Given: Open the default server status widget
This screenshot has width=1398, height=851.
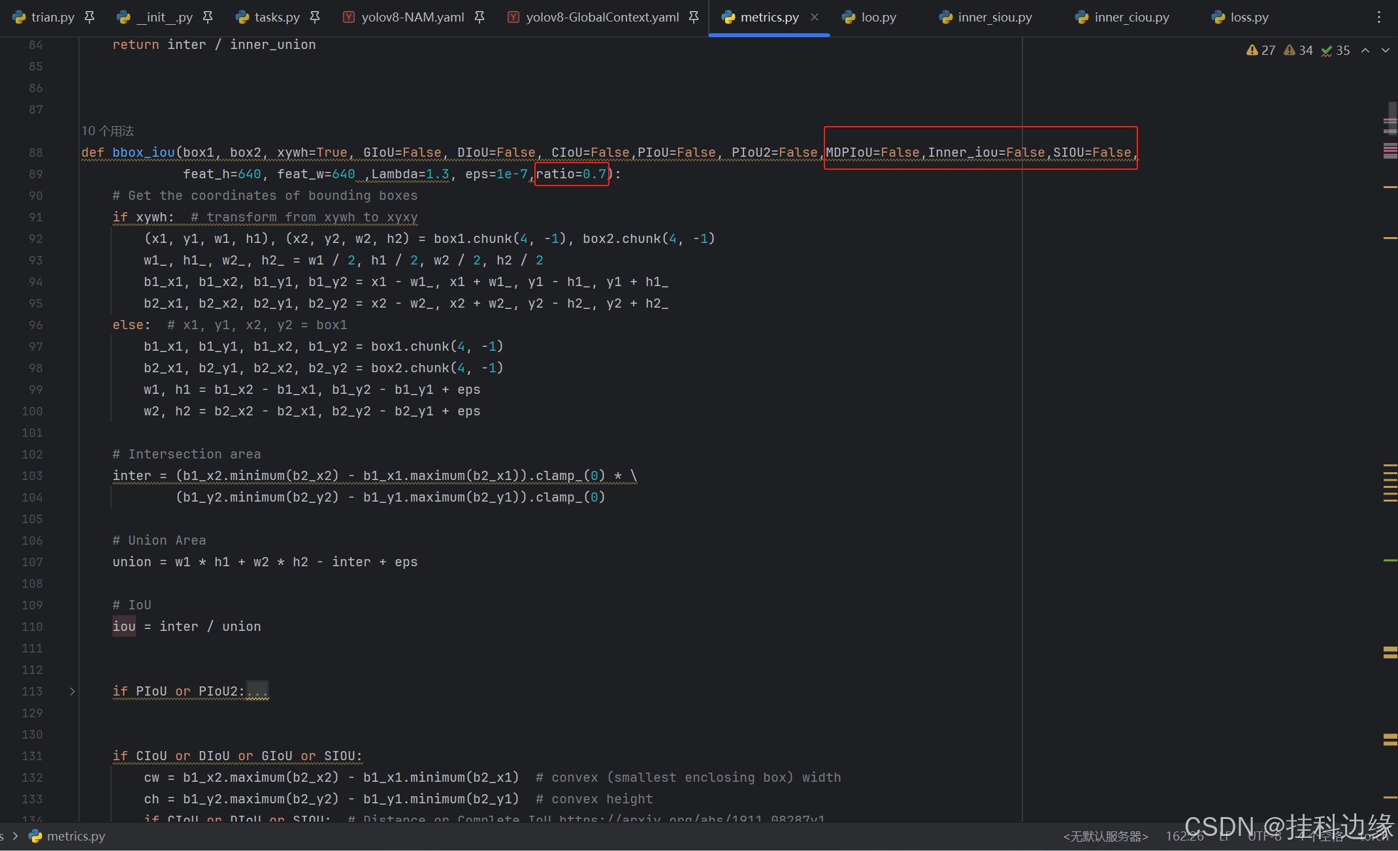Looking at the screenshot, I should pyautogui.click(x=1105, y=836).
